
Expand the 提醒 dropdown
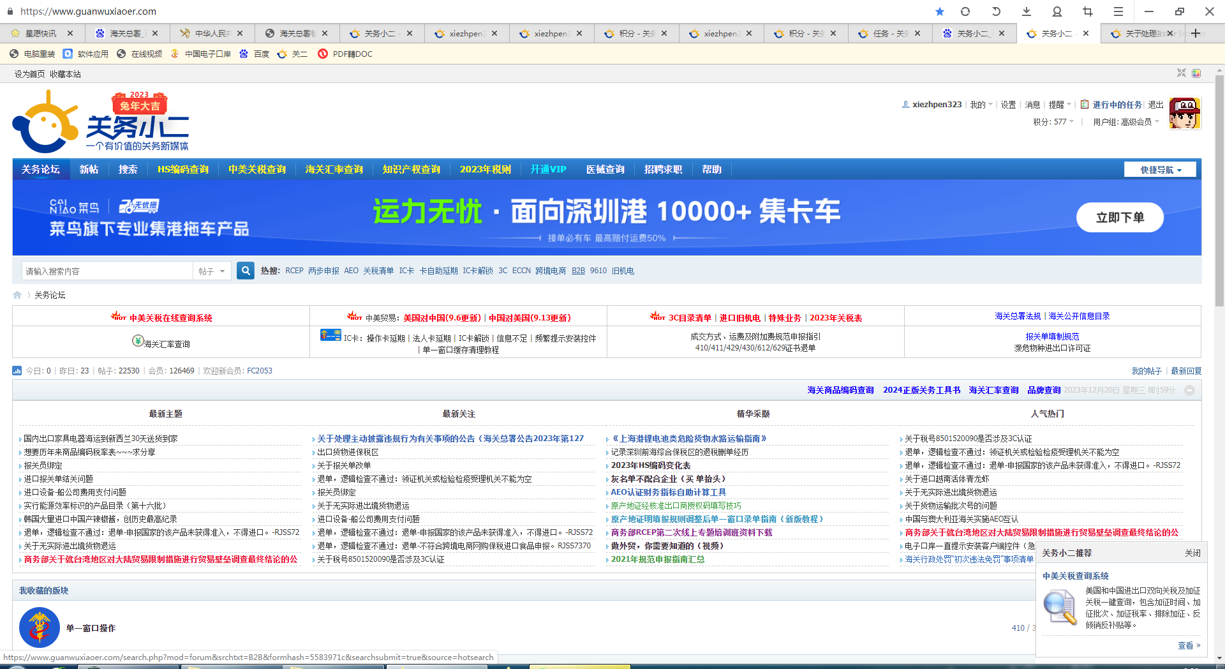(x=1060, y=105)
